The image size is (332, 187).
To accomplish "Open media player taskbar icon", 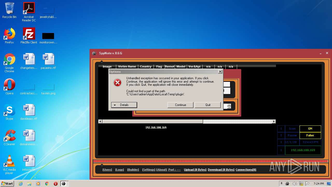I will coord(38,184).
